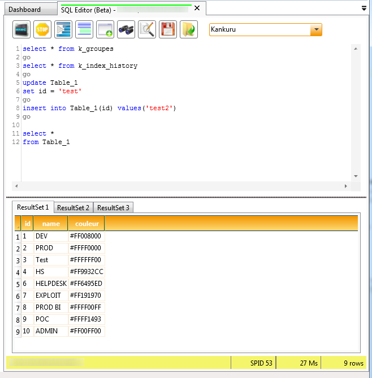
Task: Sort by the name column header
Action: coord(51,224)
